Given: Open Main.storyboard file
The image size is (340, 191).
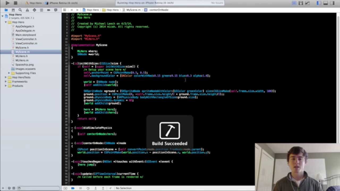Looking at the screenshot, I should pos(25,35).
